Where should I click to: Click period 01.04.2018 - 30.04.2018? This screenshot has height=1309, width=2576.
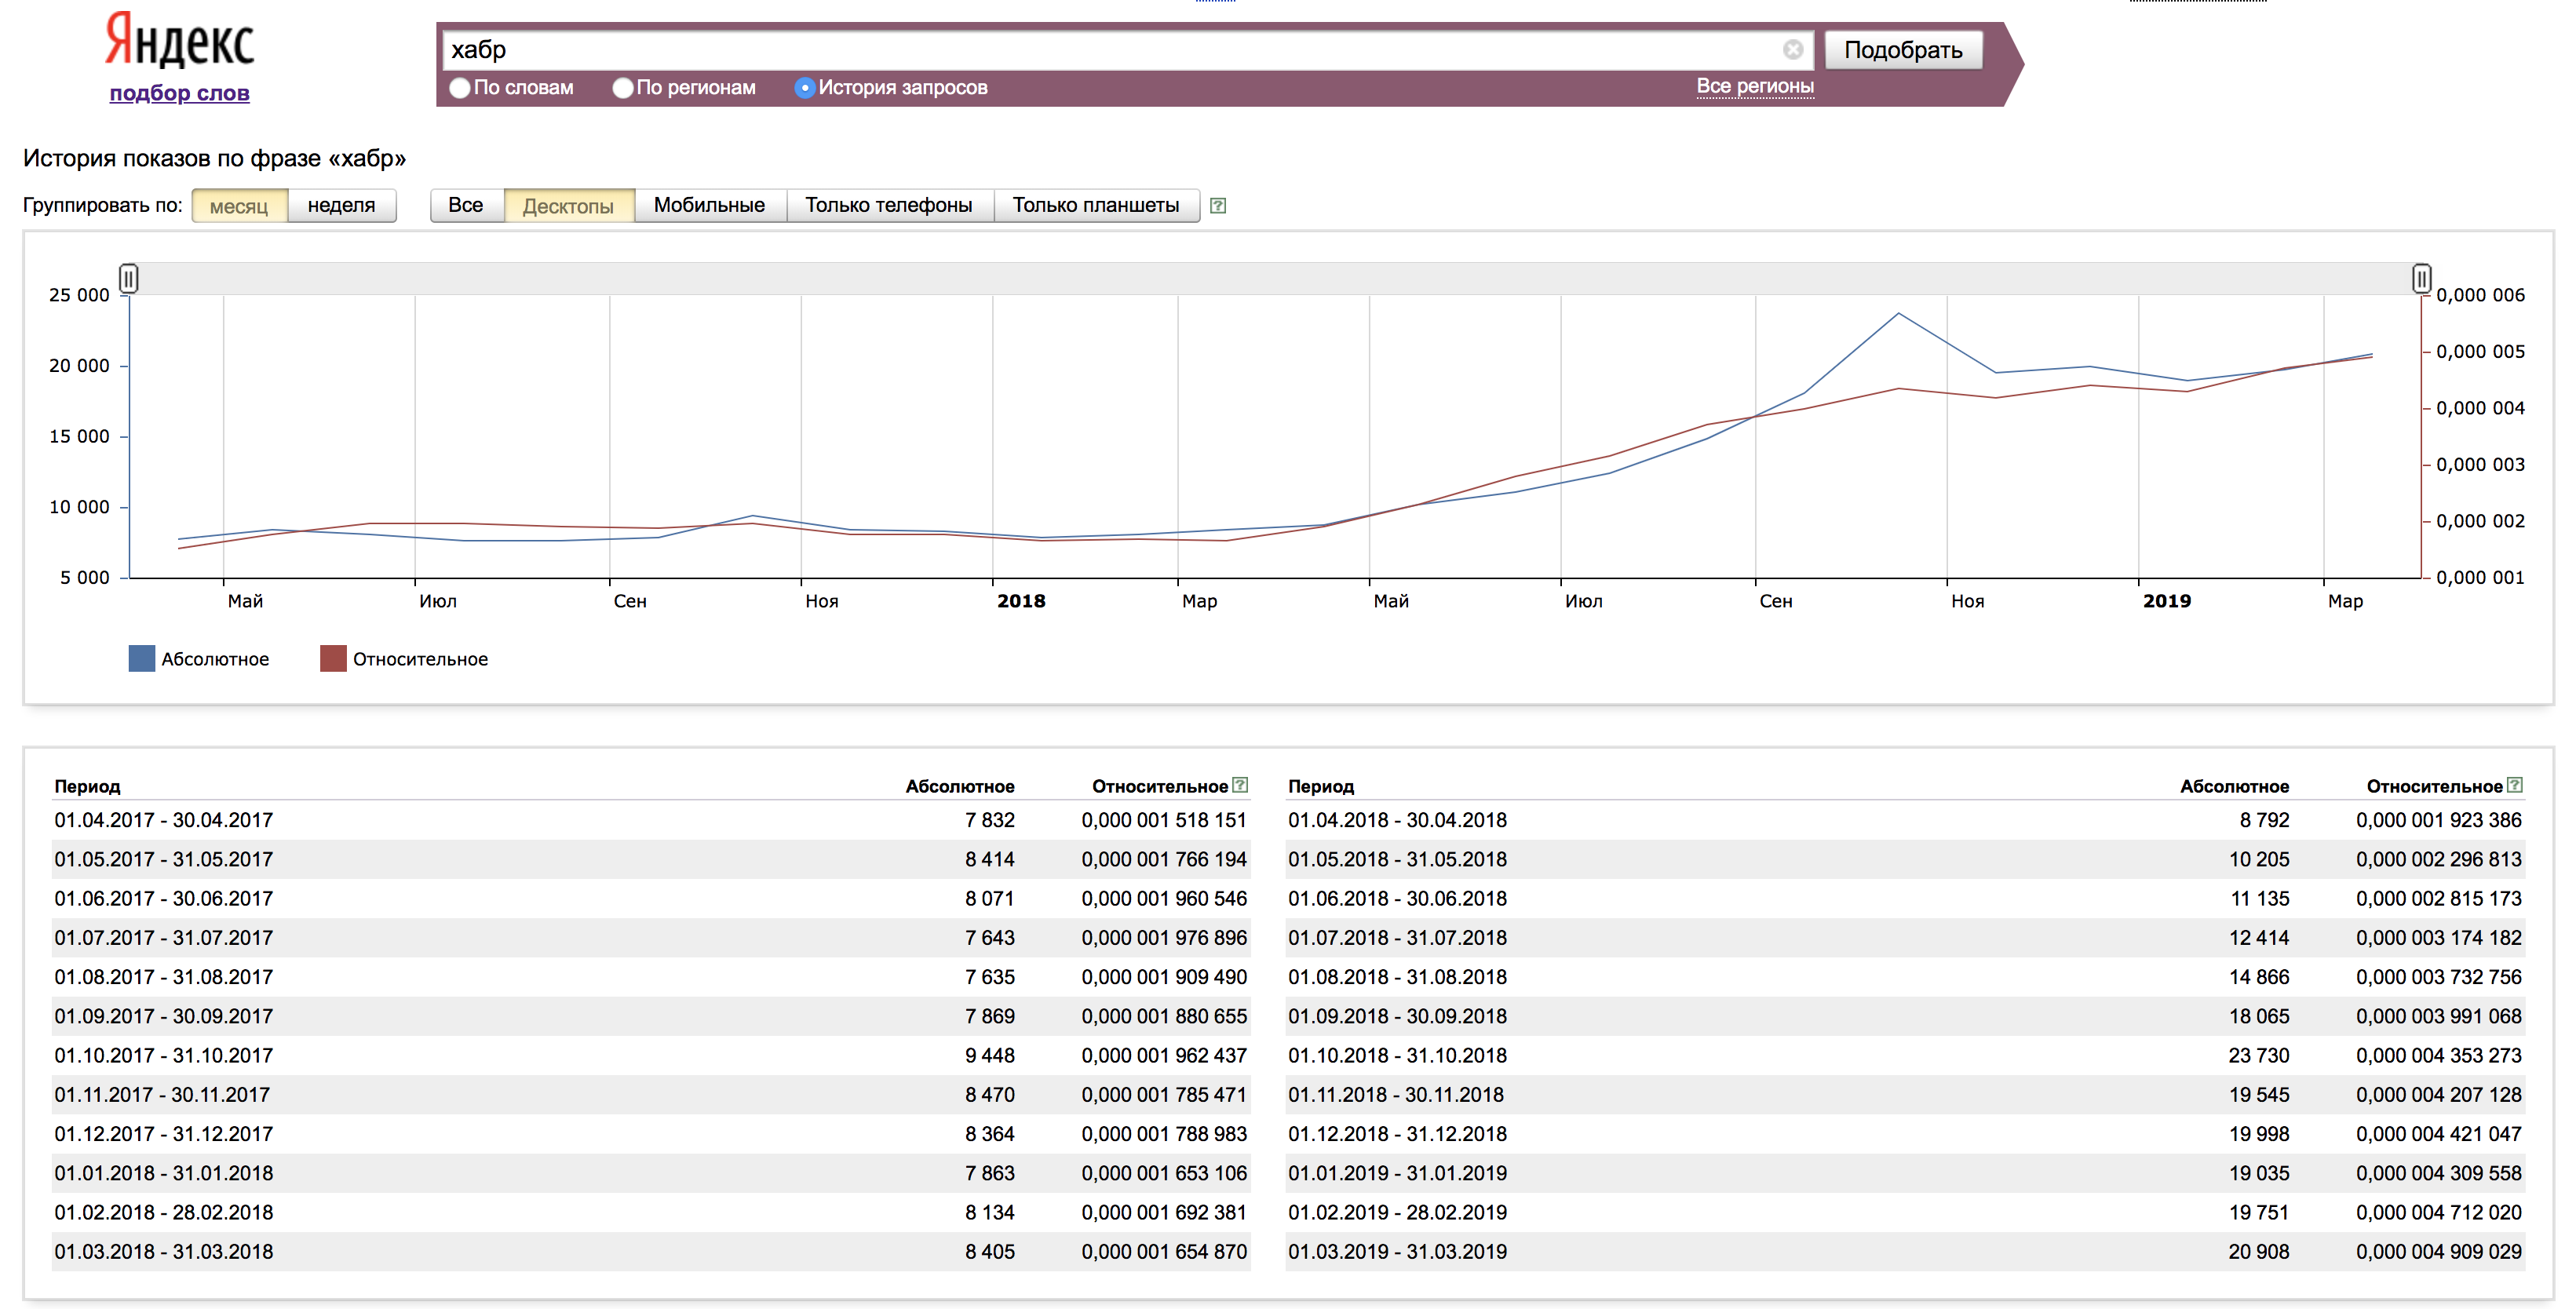(x=1397, y=820)
